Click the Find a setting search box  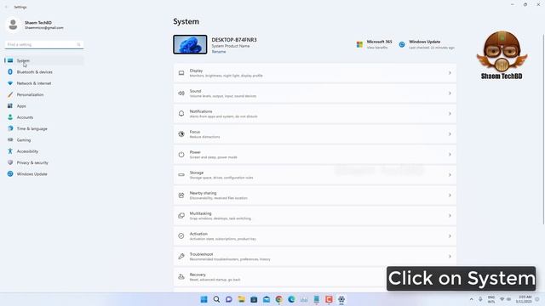click(44, 44)
